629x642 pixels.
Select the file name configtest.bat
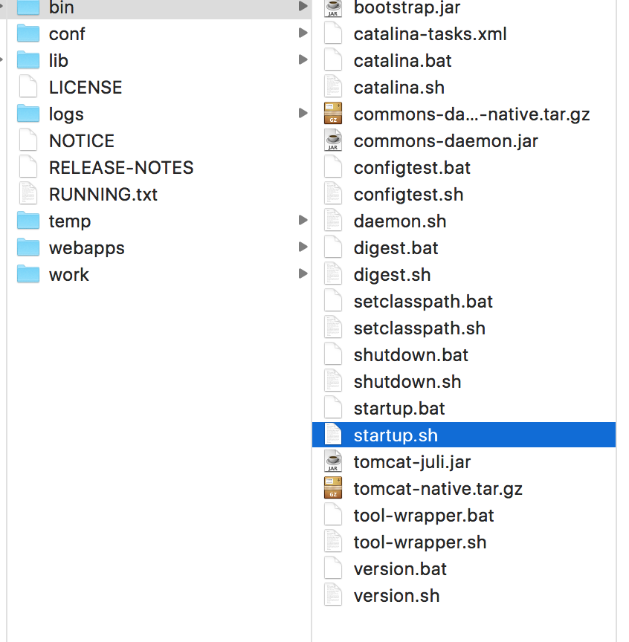(412, 168)
